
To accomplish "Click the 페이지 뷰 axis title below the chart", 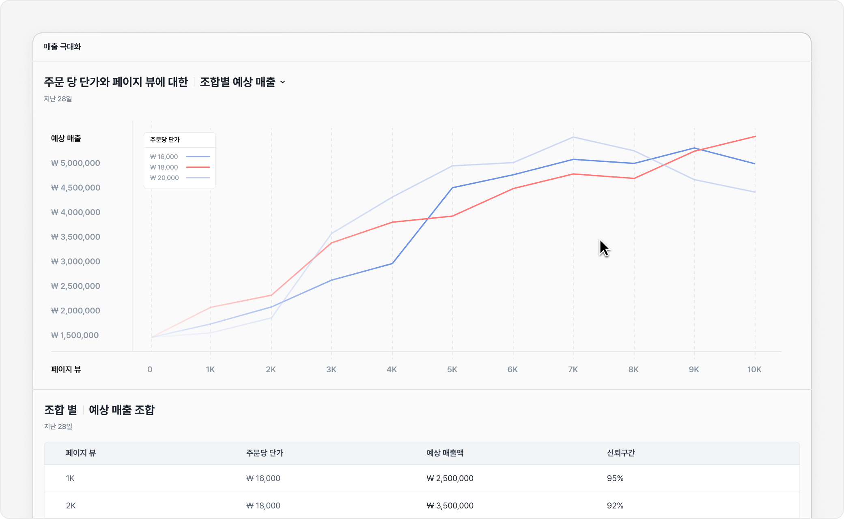I will [66, 369].
